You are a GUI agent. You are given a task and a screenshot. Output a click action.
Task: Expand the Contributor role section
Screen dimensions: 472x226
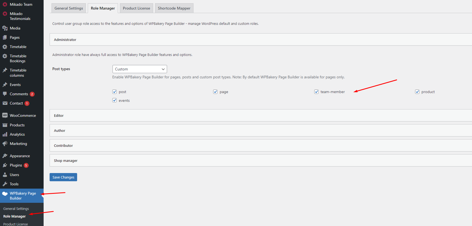click(261, 145)
